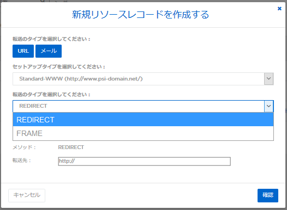This screenshot has width=287, height=210.
Task: Click the arrow of the setup type combo box
Action: pyautogui.click(x=268, y=79)
